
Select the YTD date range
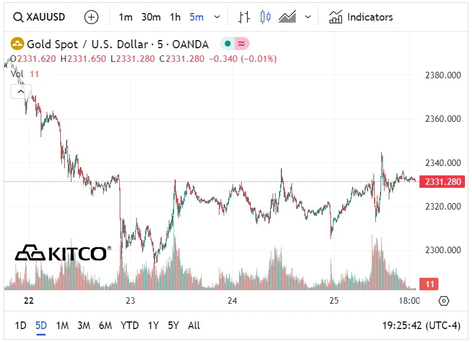[129, 326]
